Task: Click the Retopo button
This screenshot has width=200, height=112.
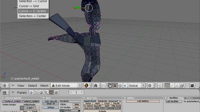Action: click(x=51, y=107)
